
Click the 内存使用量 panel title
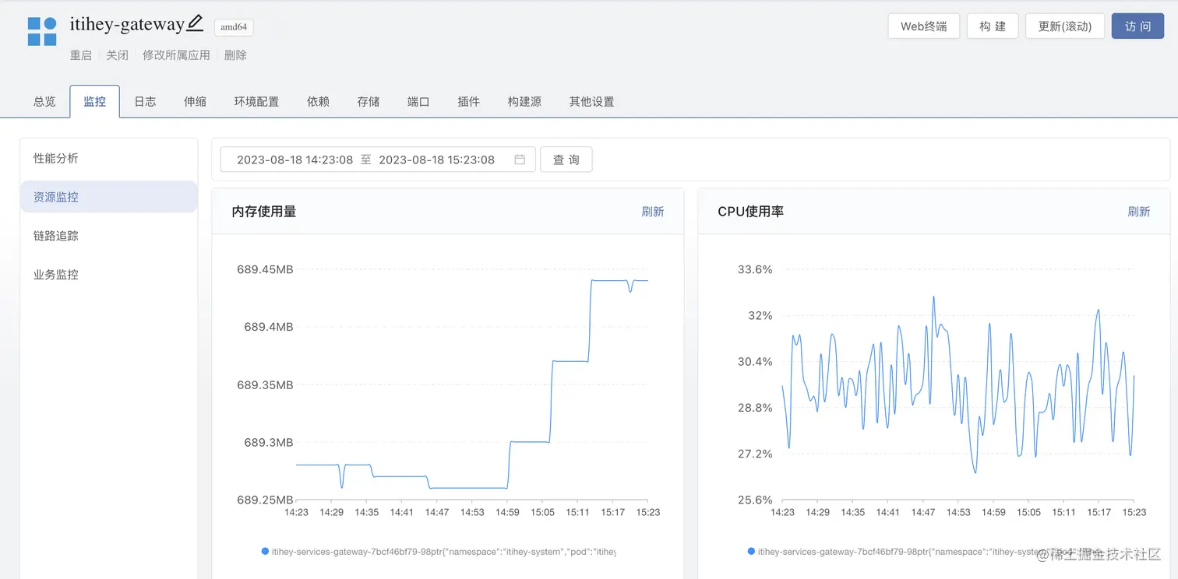tap(264, 212)
